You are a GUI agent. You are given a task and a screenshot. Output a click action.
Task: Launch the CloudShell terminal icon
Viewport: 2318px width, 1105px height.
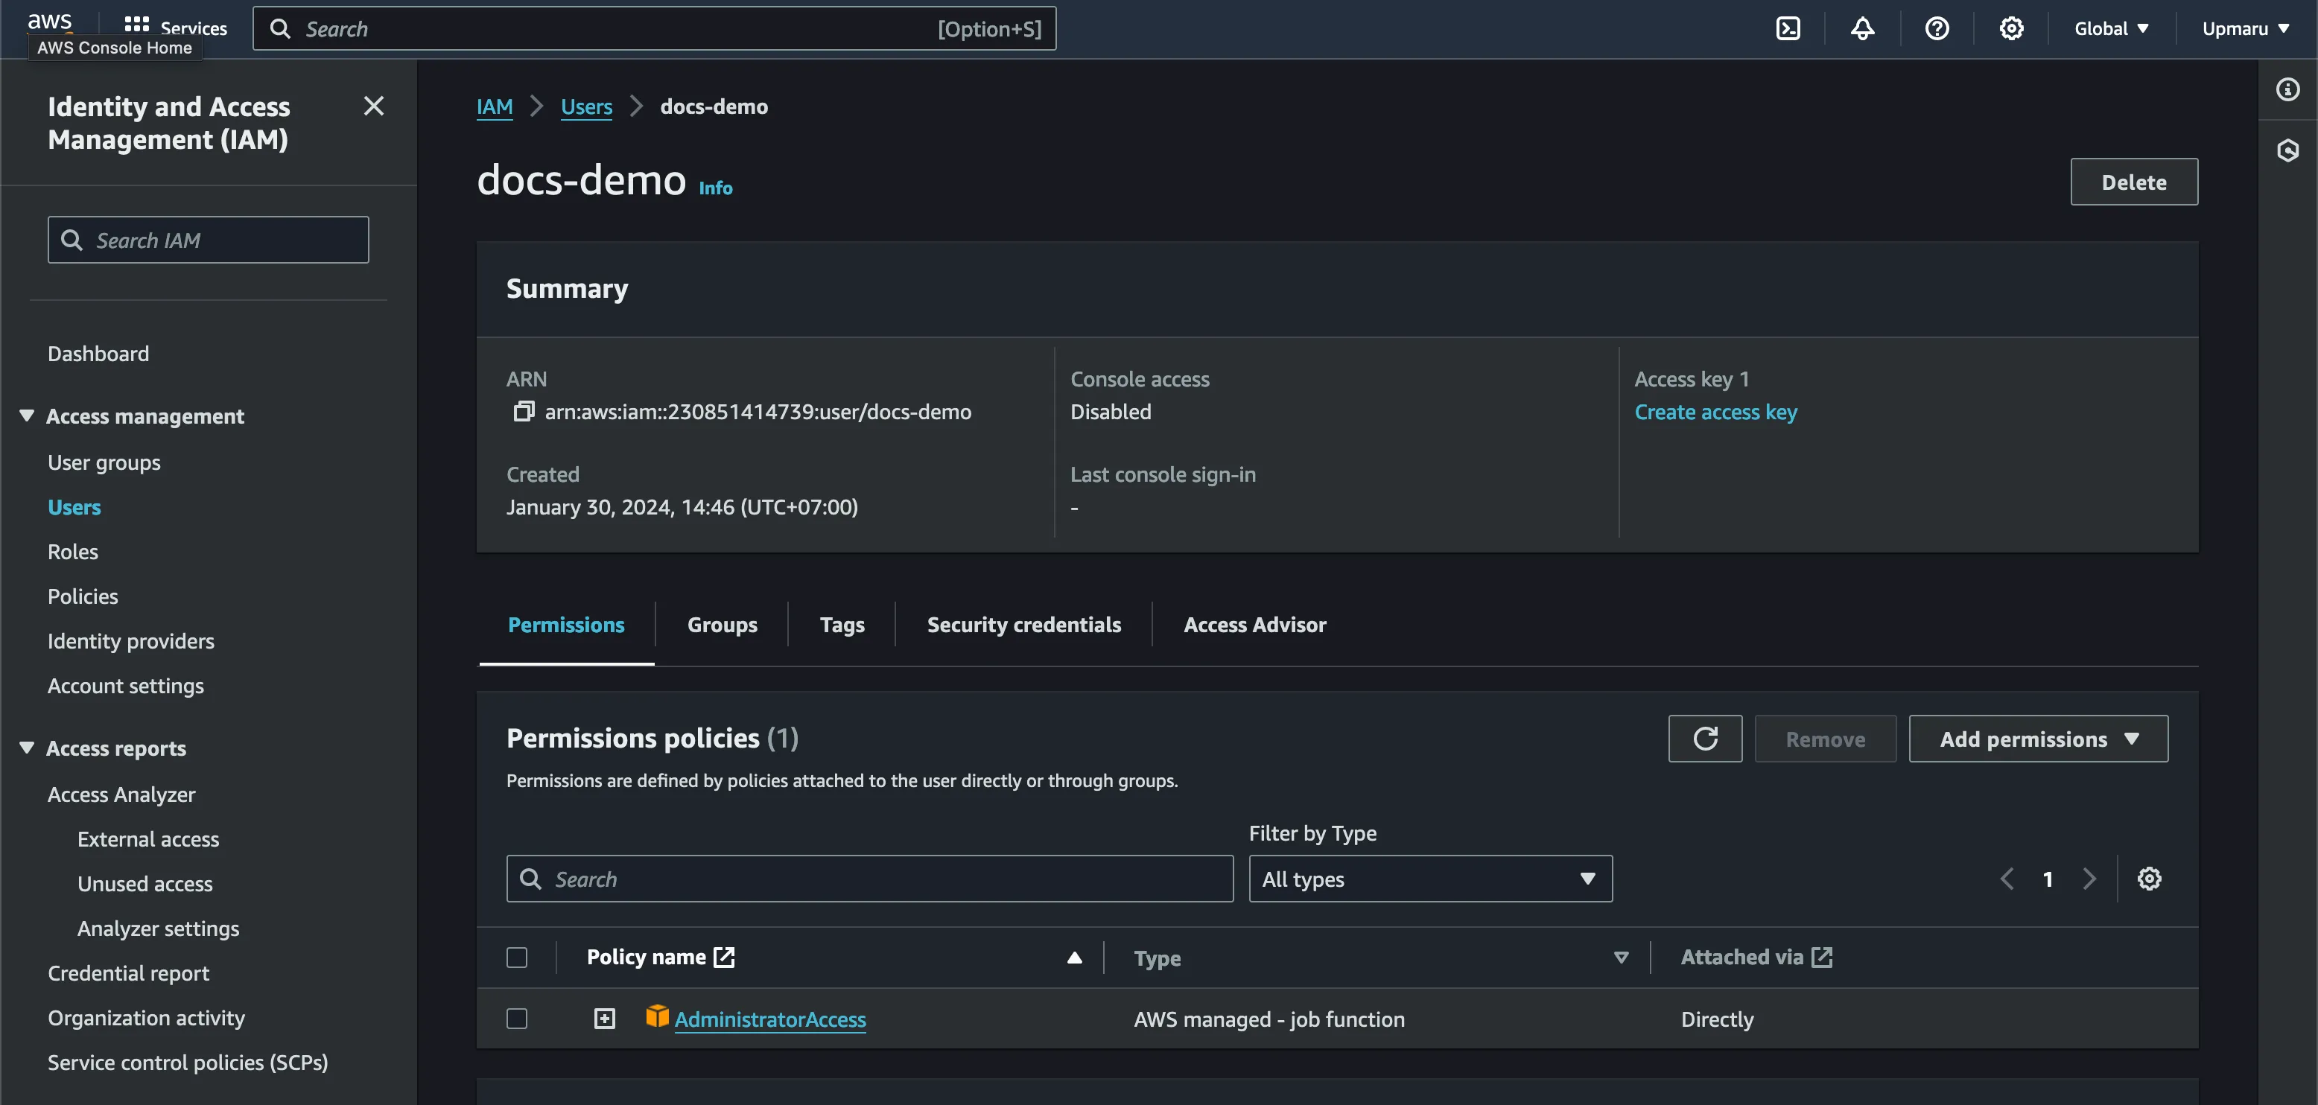[1788, 29]
